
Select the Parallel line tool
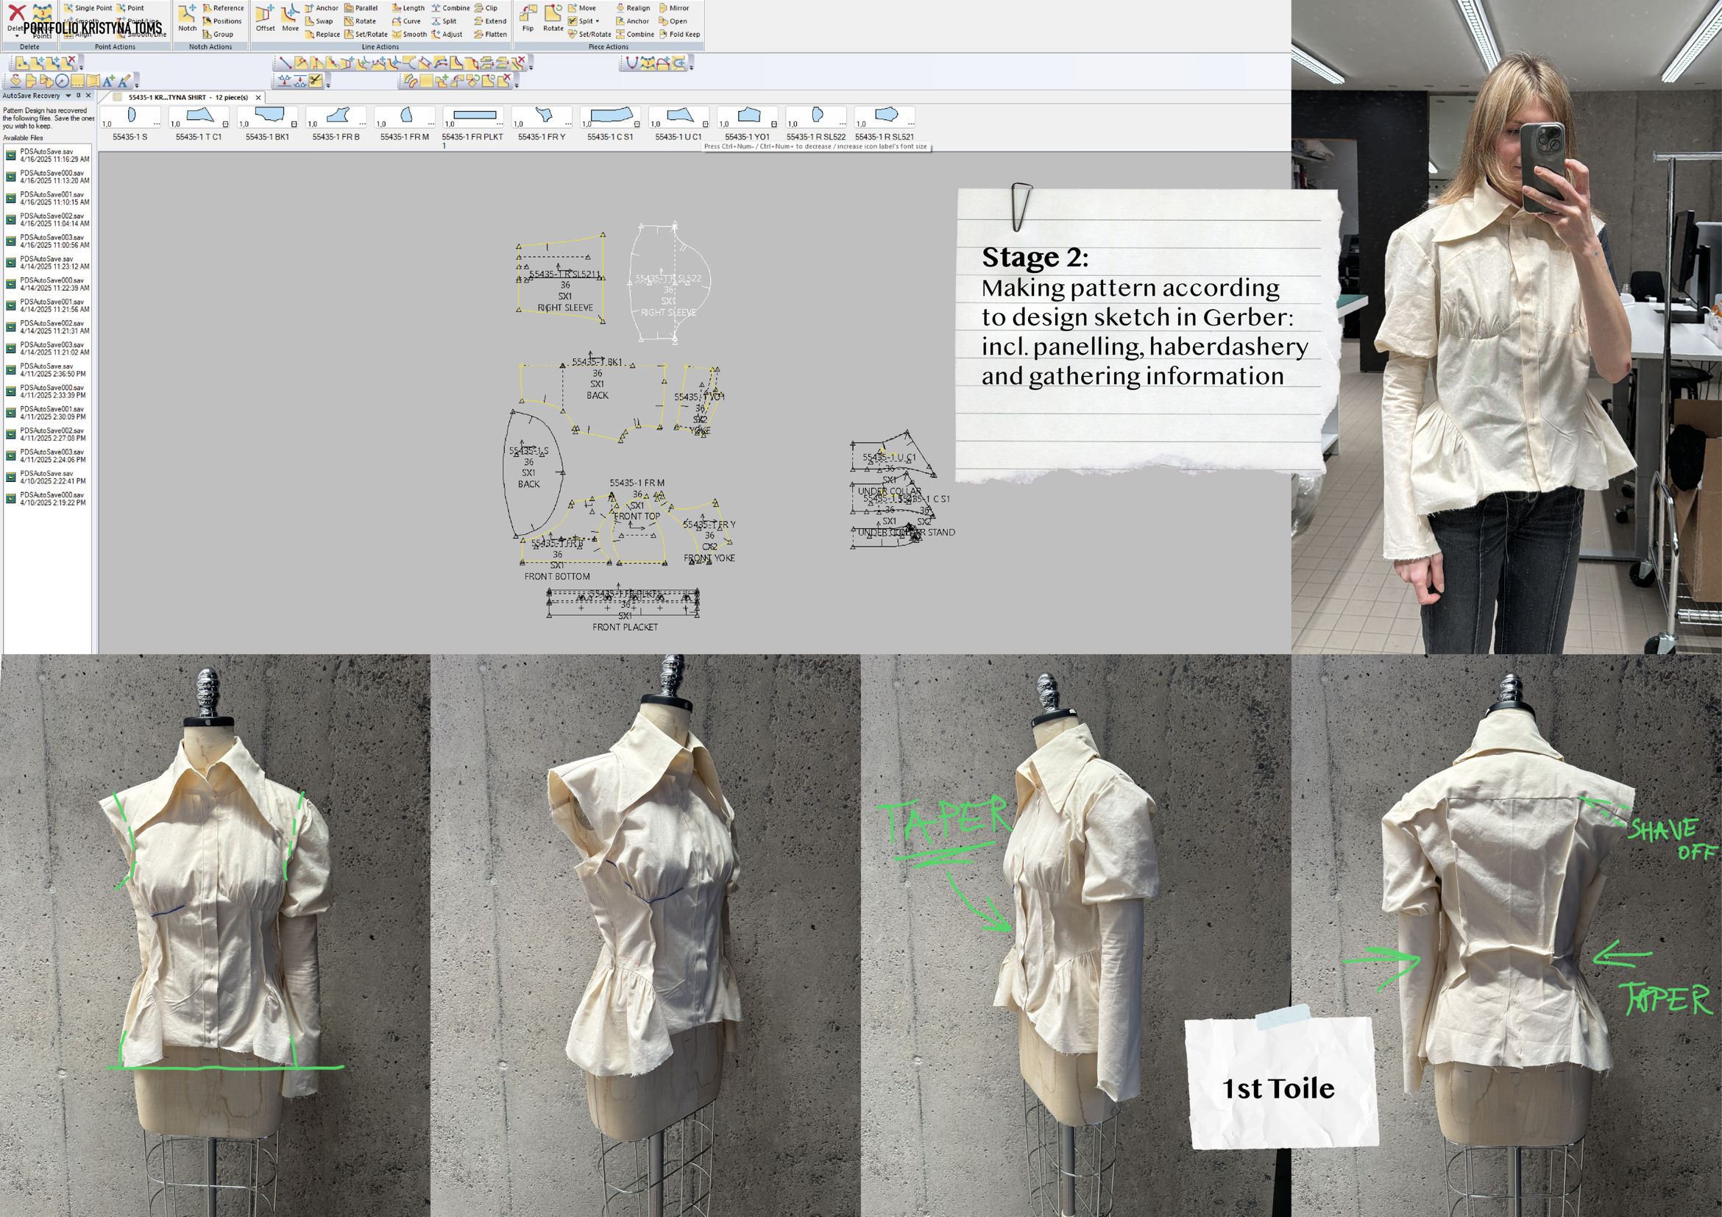pos(361,8)
